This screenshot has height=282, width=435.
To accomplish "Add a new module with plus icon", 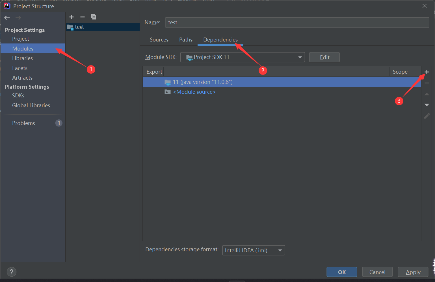I will tap(72, 17).
